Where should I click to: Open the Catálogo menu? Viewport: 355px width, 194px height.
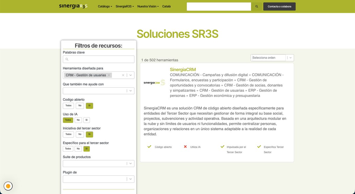(105, 6)
